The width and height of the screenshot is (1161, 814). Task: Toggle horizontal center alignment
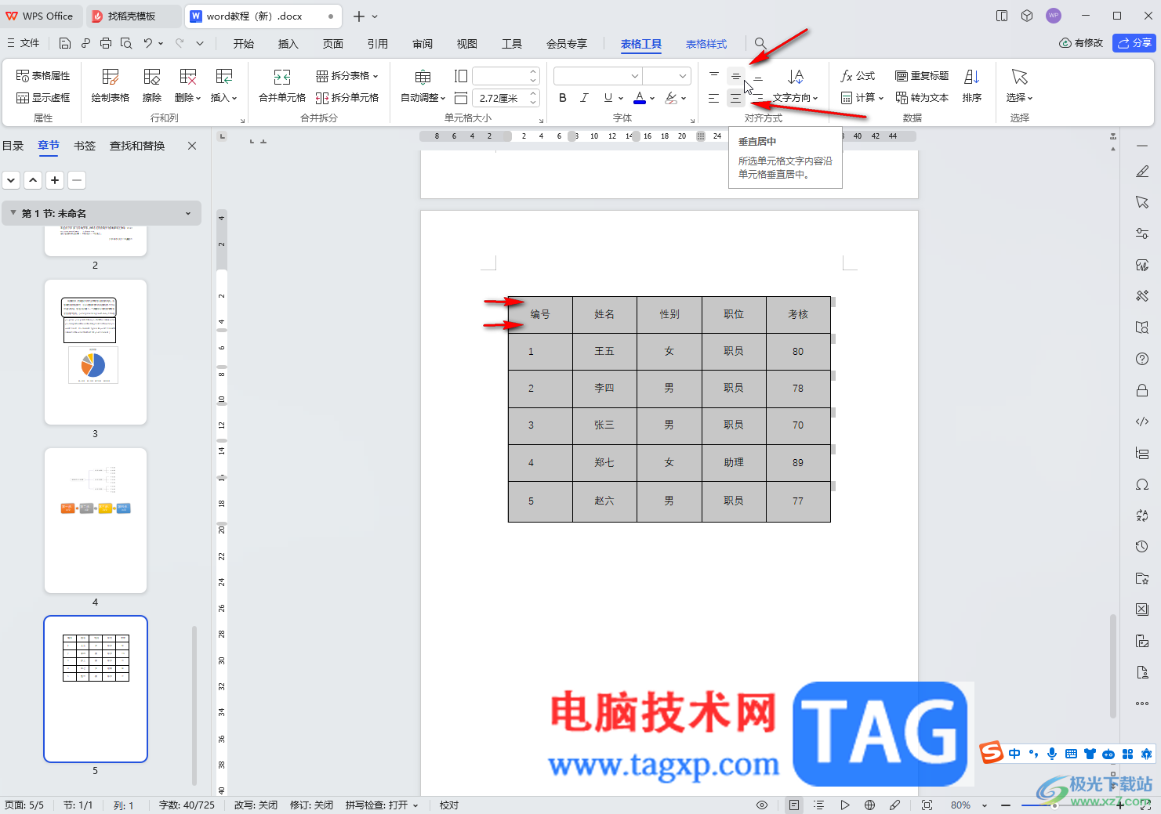pos(735,98)
